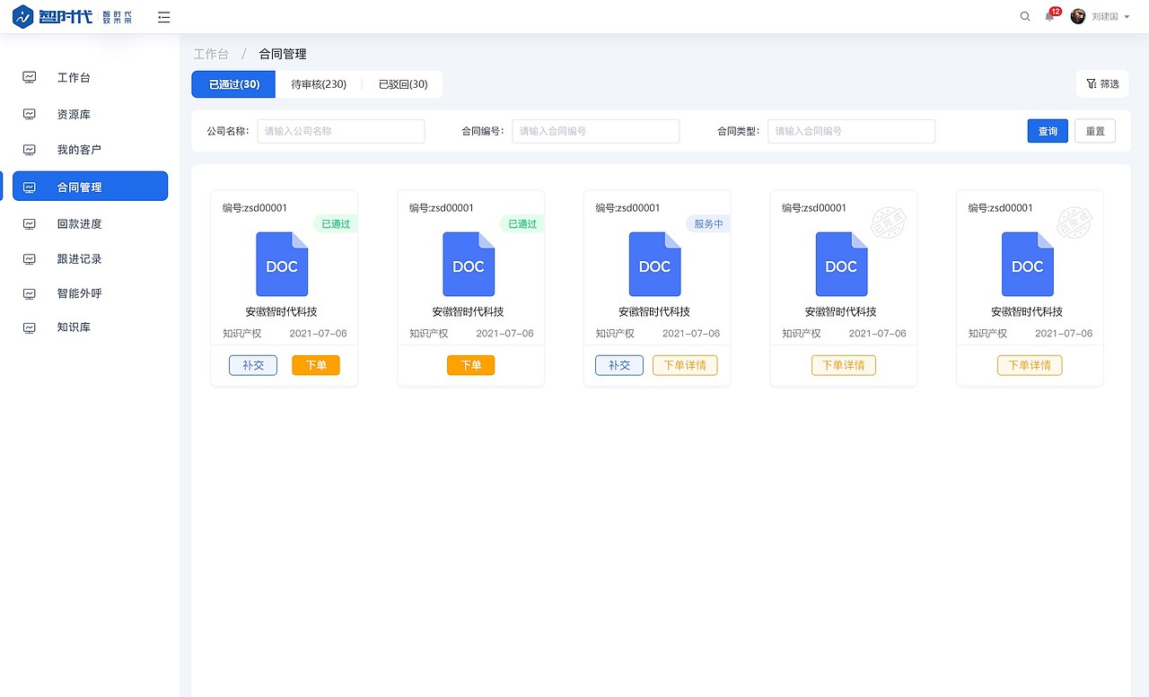Click the 合同编号 input field
Image resolution: width=1149 pixels, height=697 pixels.
pyautogui.click(x=595, y=131)
